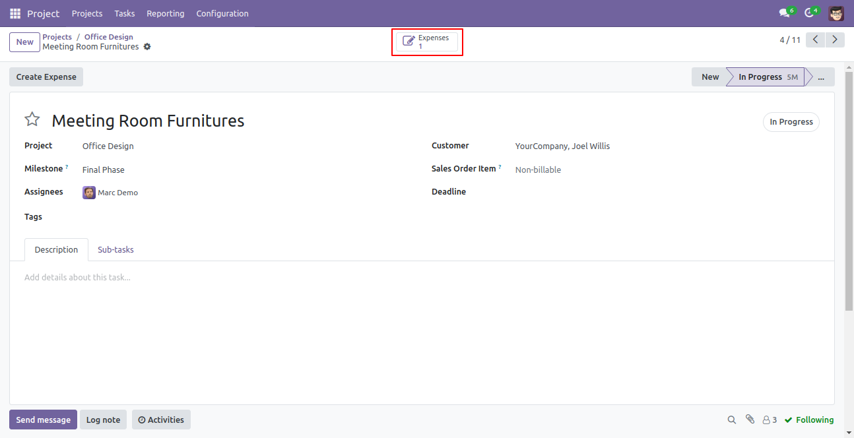
Task: Click Marc Demo's avatar in Assignees
Action: [x=89, y=193]
